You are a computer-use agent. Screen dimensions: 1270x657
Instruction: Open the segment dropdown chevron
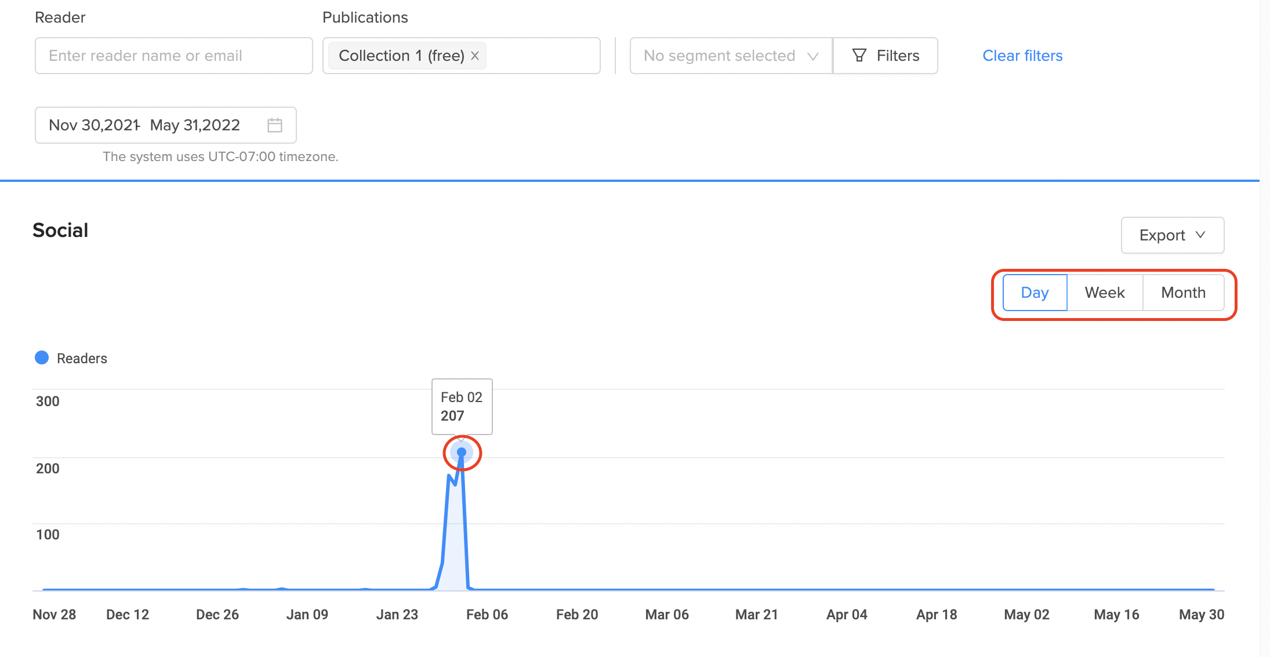click(813, 56)
